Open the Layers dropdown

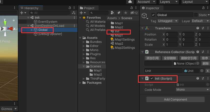[x=169, y=2]
